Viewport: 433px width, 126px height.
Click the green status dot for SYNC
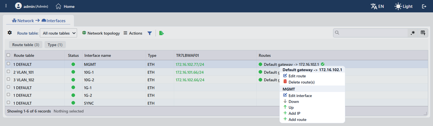point(73,103)
